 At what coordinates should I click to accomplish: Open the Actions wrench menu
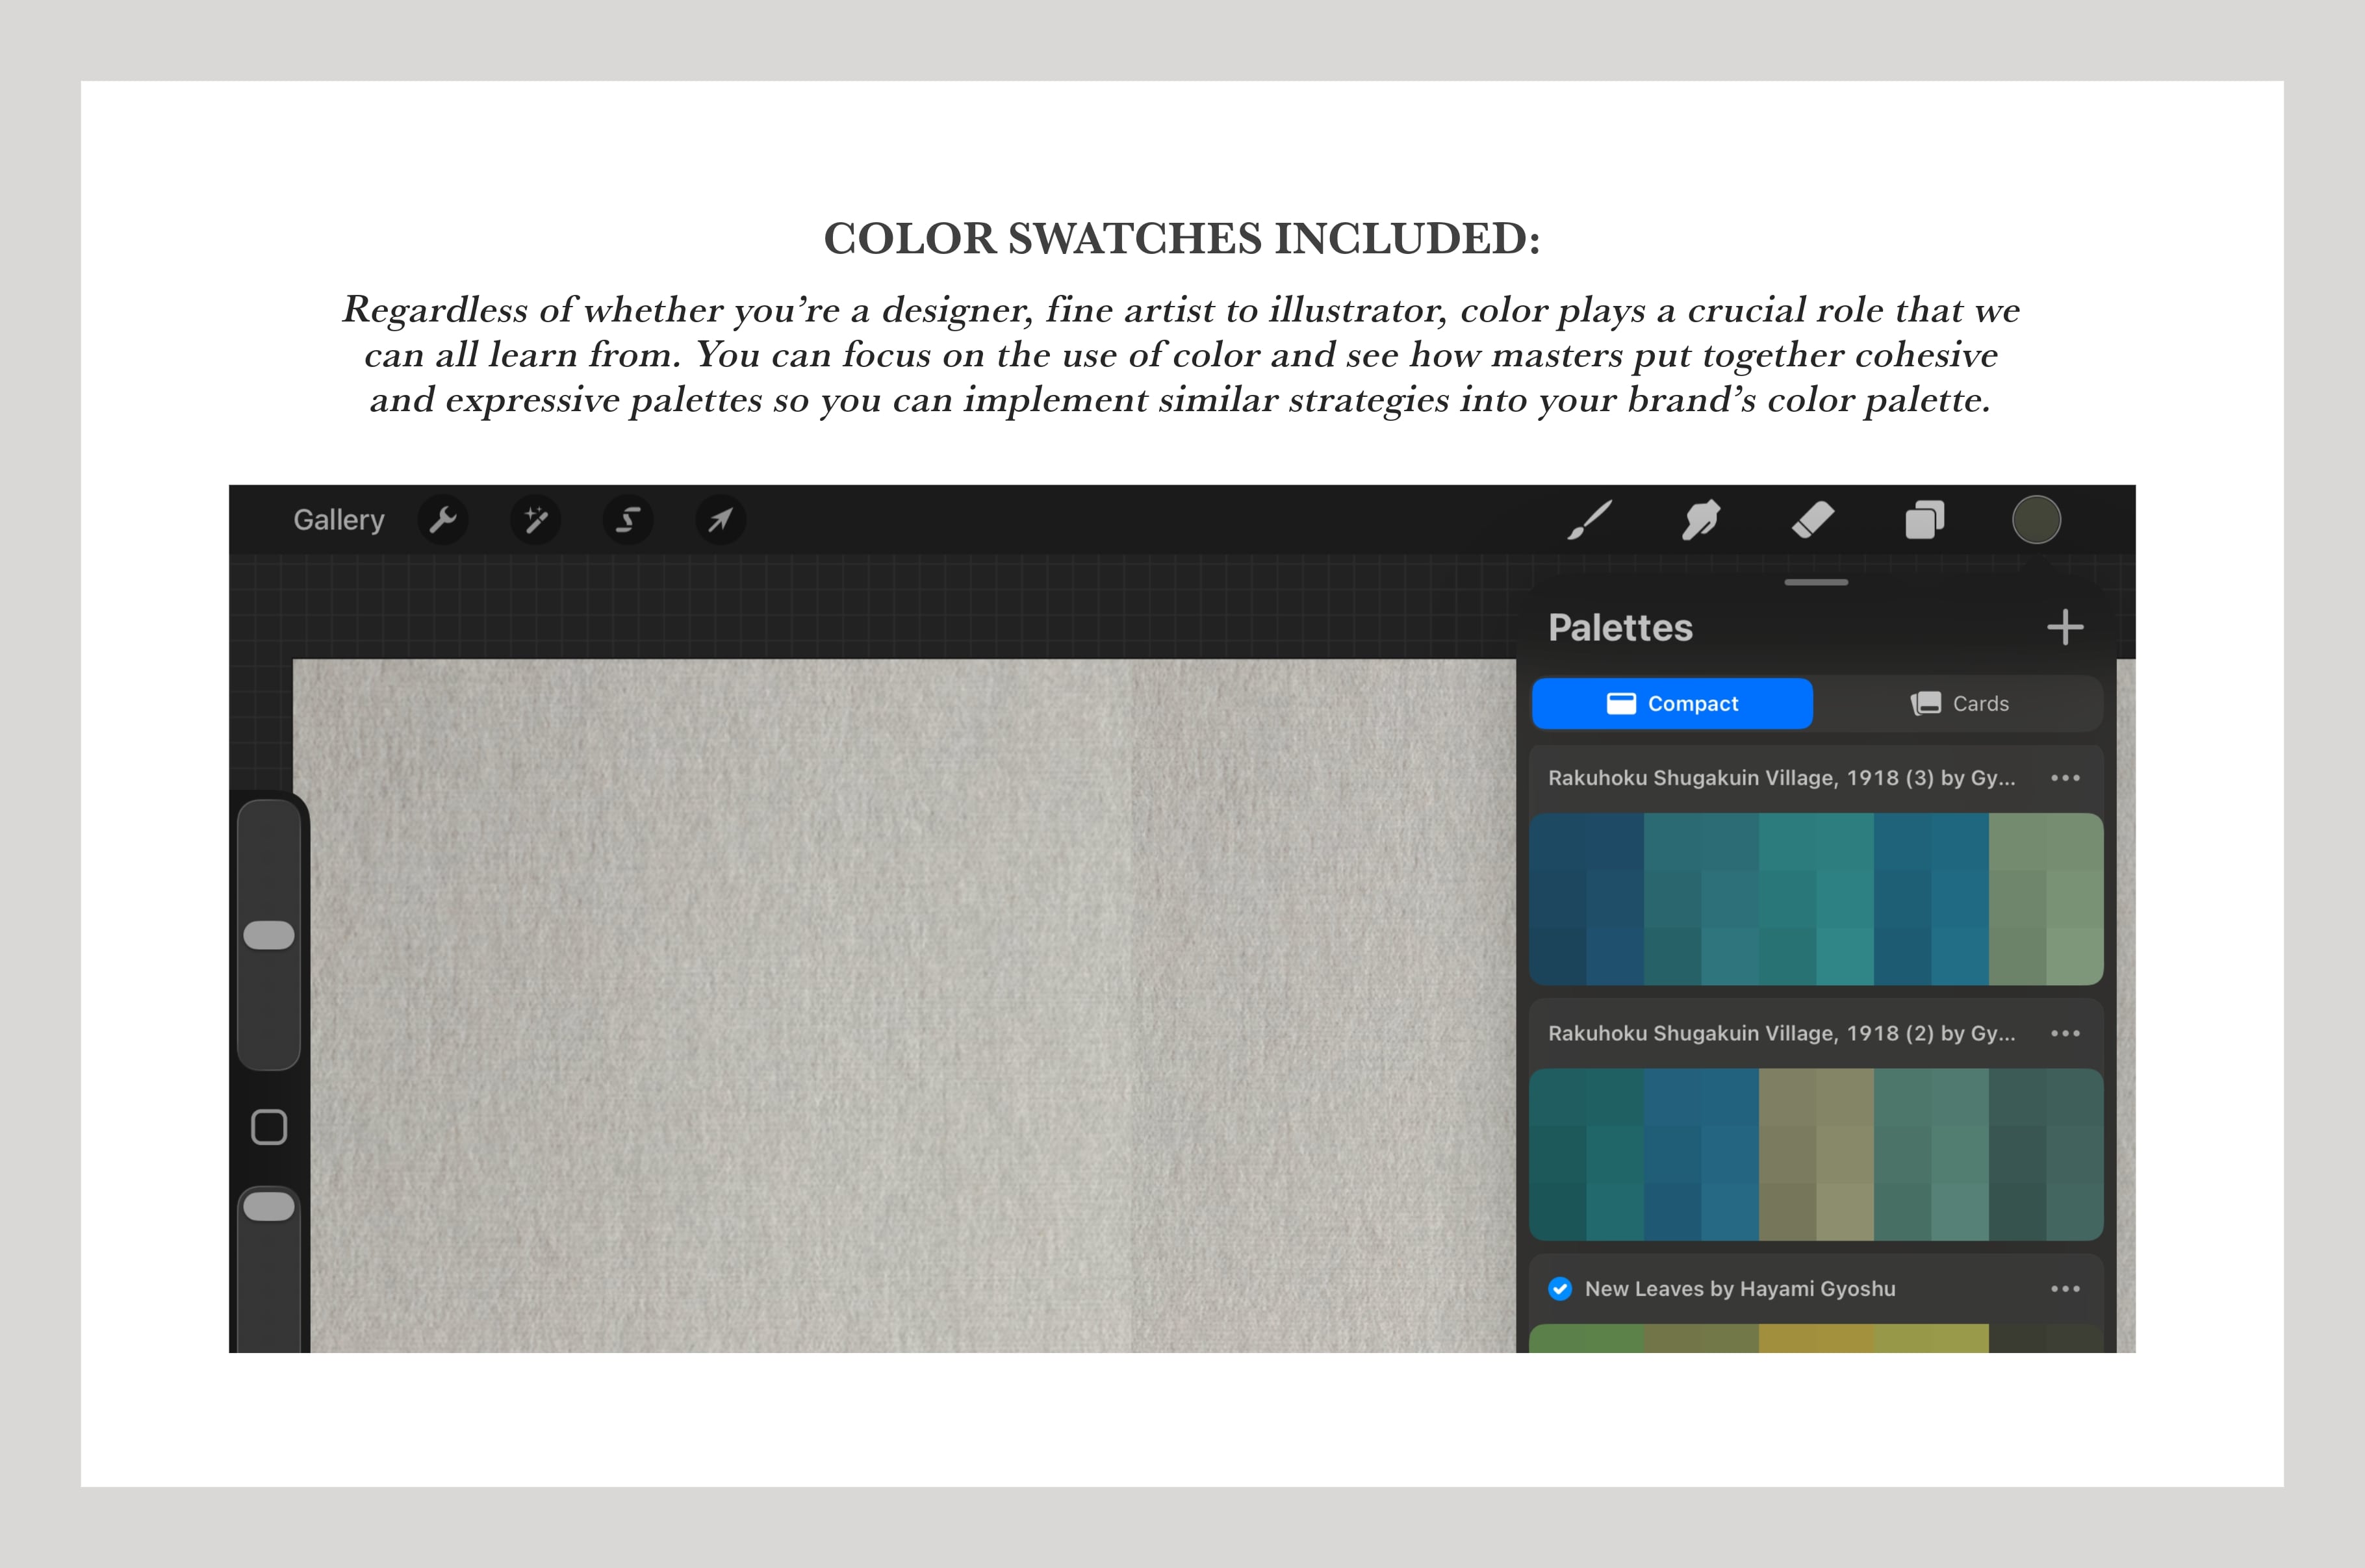443,520
